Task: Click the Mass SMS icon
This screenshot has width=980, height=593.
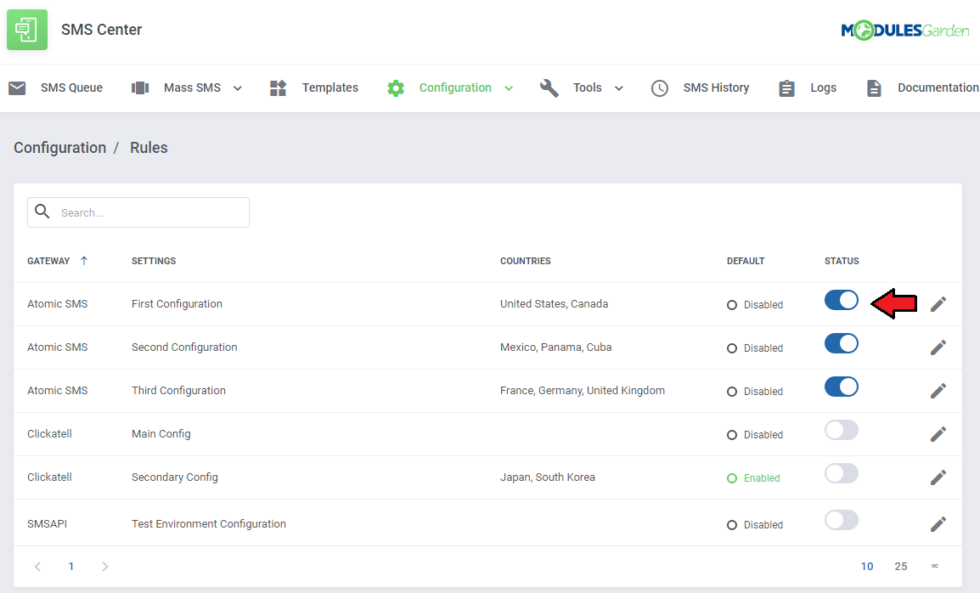Action: coord(140,88)
